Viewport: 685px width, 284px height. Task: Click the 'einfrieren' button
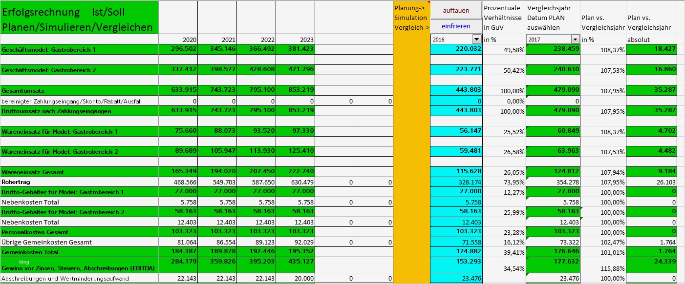coord(456,26)
